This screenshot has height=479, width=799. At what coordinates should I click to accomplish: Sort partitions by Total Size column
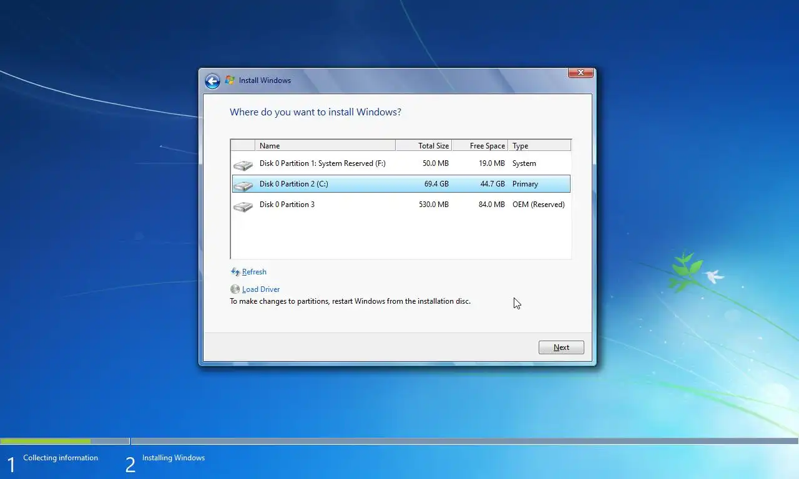point(424,145)
